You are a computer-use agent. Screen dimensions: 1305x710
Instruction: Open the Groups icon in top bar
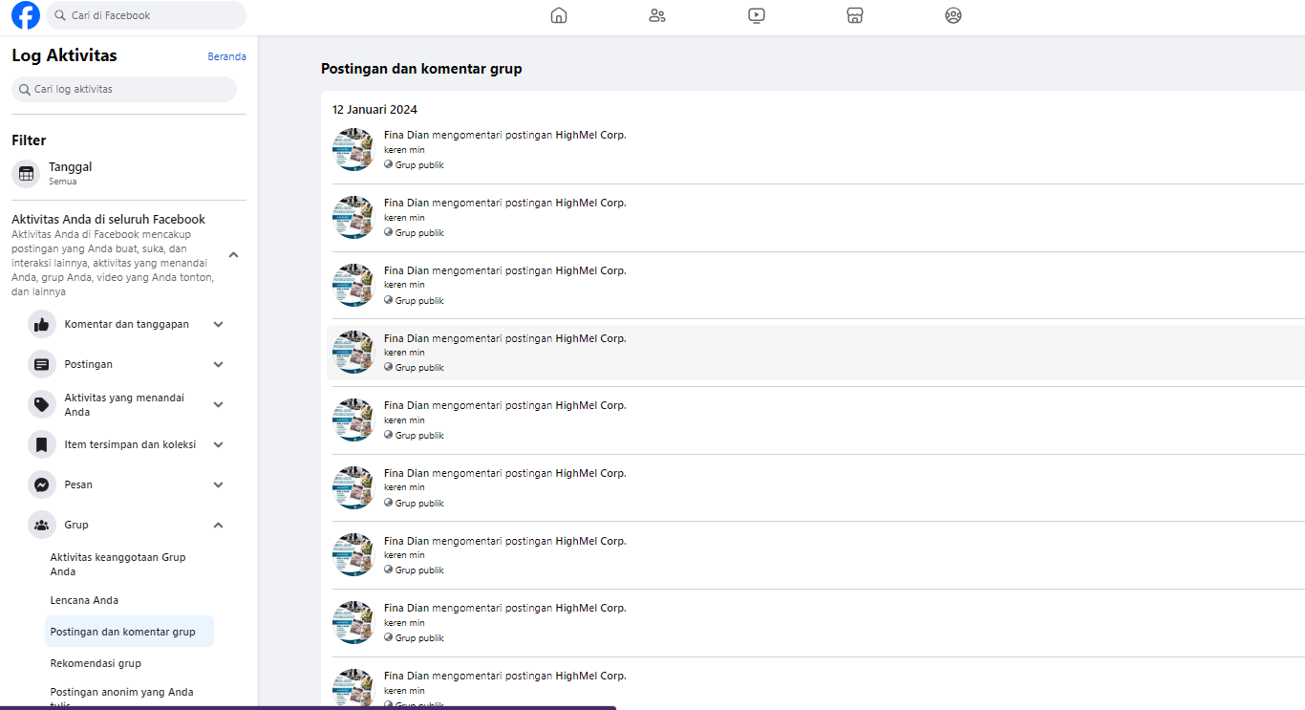[x=953, y=15]
